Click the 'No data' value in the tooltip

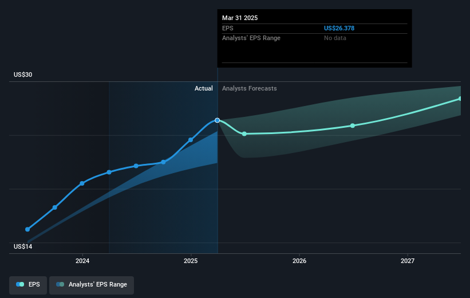pos(335,38)
